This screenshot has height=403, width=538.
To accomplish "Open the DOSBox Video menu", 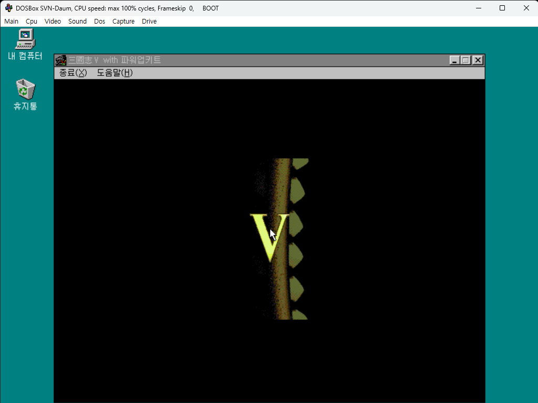I will pyautogui.click(x=53, y=21).
